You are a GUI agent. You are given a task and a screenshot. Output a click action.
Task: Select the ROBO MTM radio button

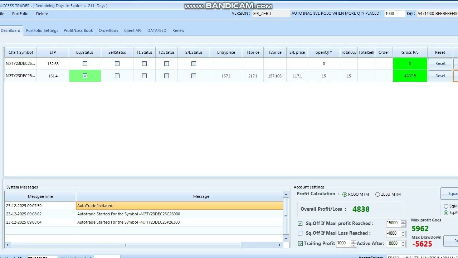[345, 194]
